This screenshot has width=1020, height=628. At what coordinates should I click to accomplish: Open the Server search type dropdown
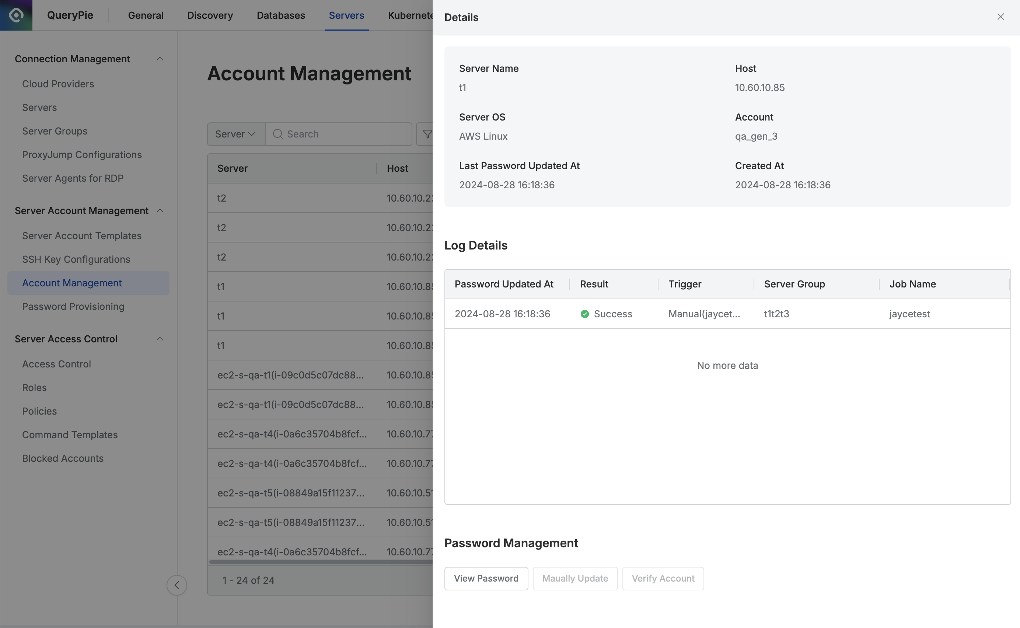pyautogui.click(x=235, y=134)
